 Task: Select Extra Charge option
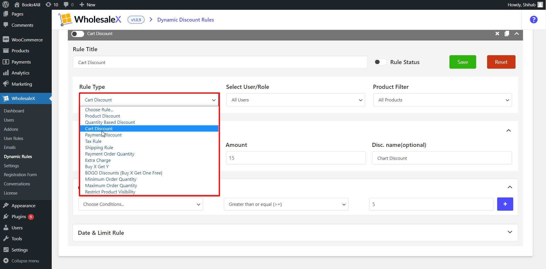pos(149,160)
